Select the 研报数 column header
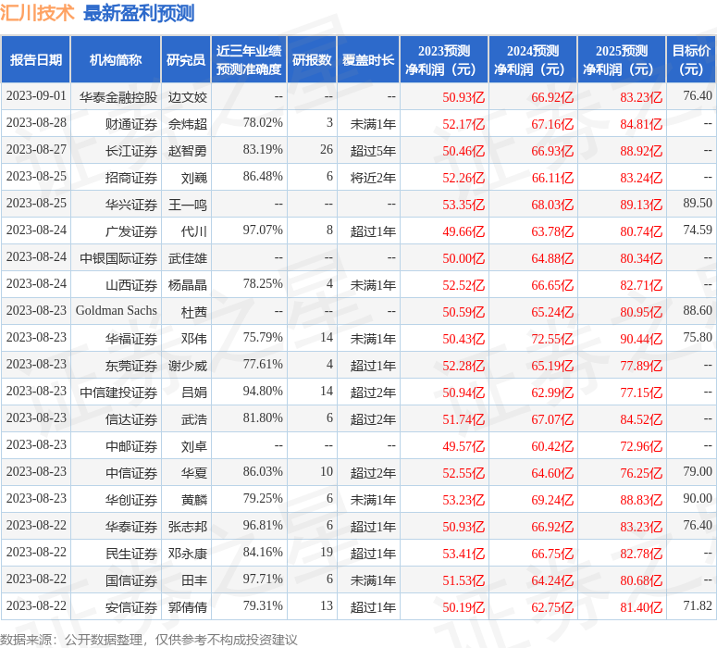This screenshot has width=717, height=648. point(312,60)
